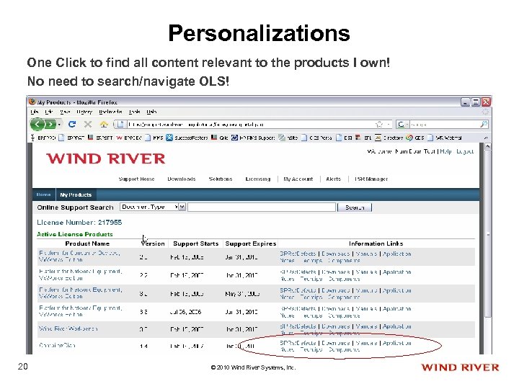The width and height of the screenshot is (519, 389).
Task: Open the File menu in Firefox
Action: click(x=35, y=112)
